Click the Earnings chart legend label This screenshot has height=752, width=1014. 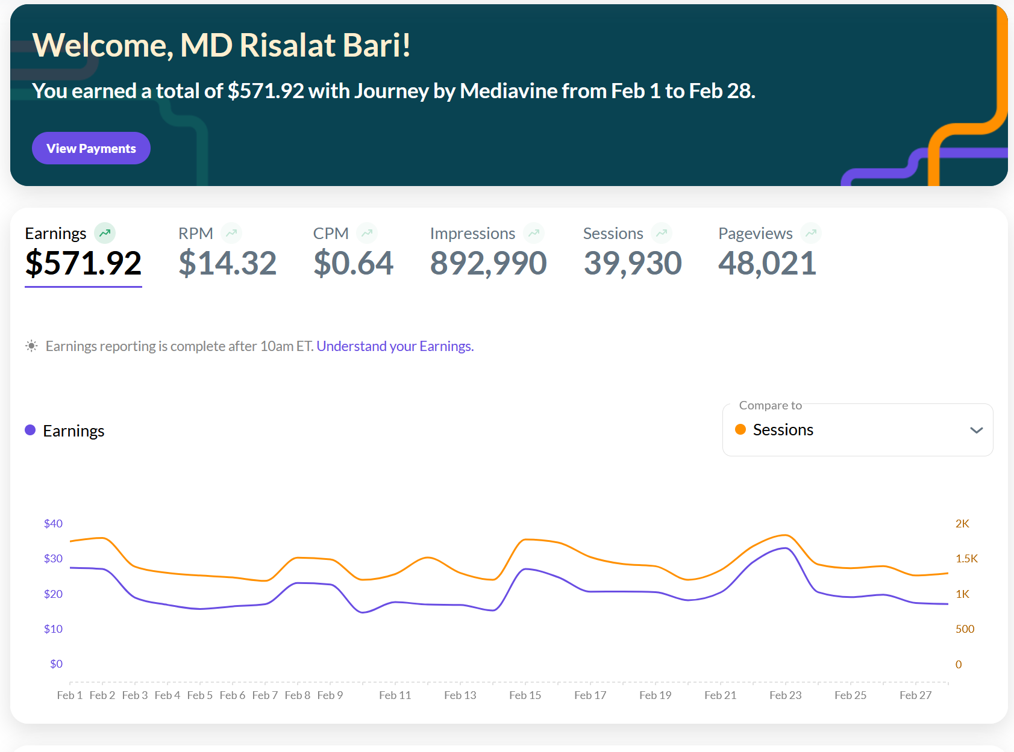click(74, 430)
